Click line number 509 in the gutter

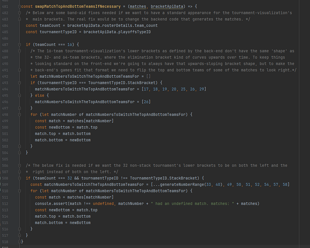(5, 185)
